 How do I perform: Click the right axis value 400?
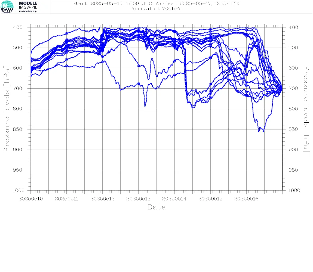click(293, 27)
